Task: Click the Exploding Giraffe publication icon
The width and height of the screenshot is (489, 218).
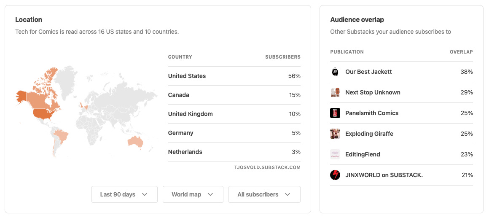Action: pos(335,134)
